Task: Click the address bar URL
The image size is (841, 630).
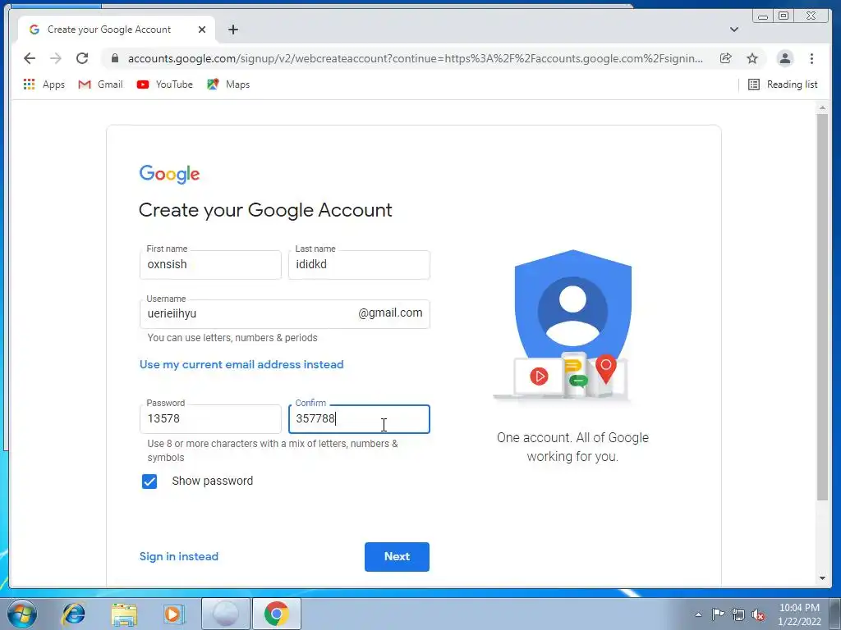Action: (415, 58)
